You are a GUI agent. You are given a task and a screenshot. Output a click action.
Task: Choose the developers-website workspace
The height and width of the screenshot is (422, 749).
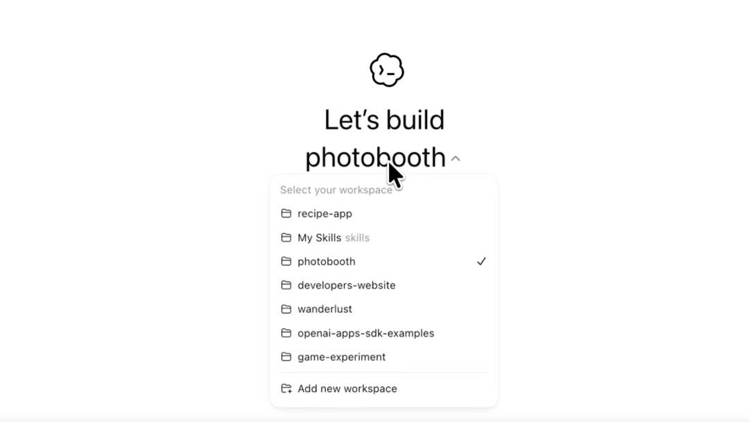[384, 285]
